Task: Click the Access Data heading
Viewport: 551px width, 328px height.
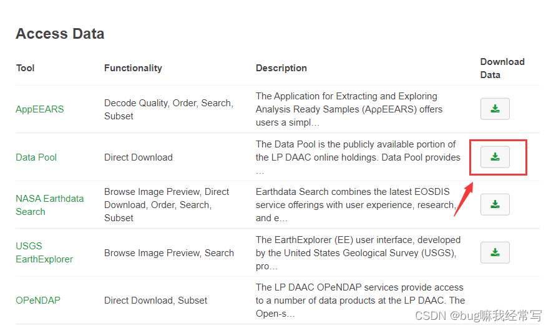Action: pyautogui.click(x=60, y=34)
